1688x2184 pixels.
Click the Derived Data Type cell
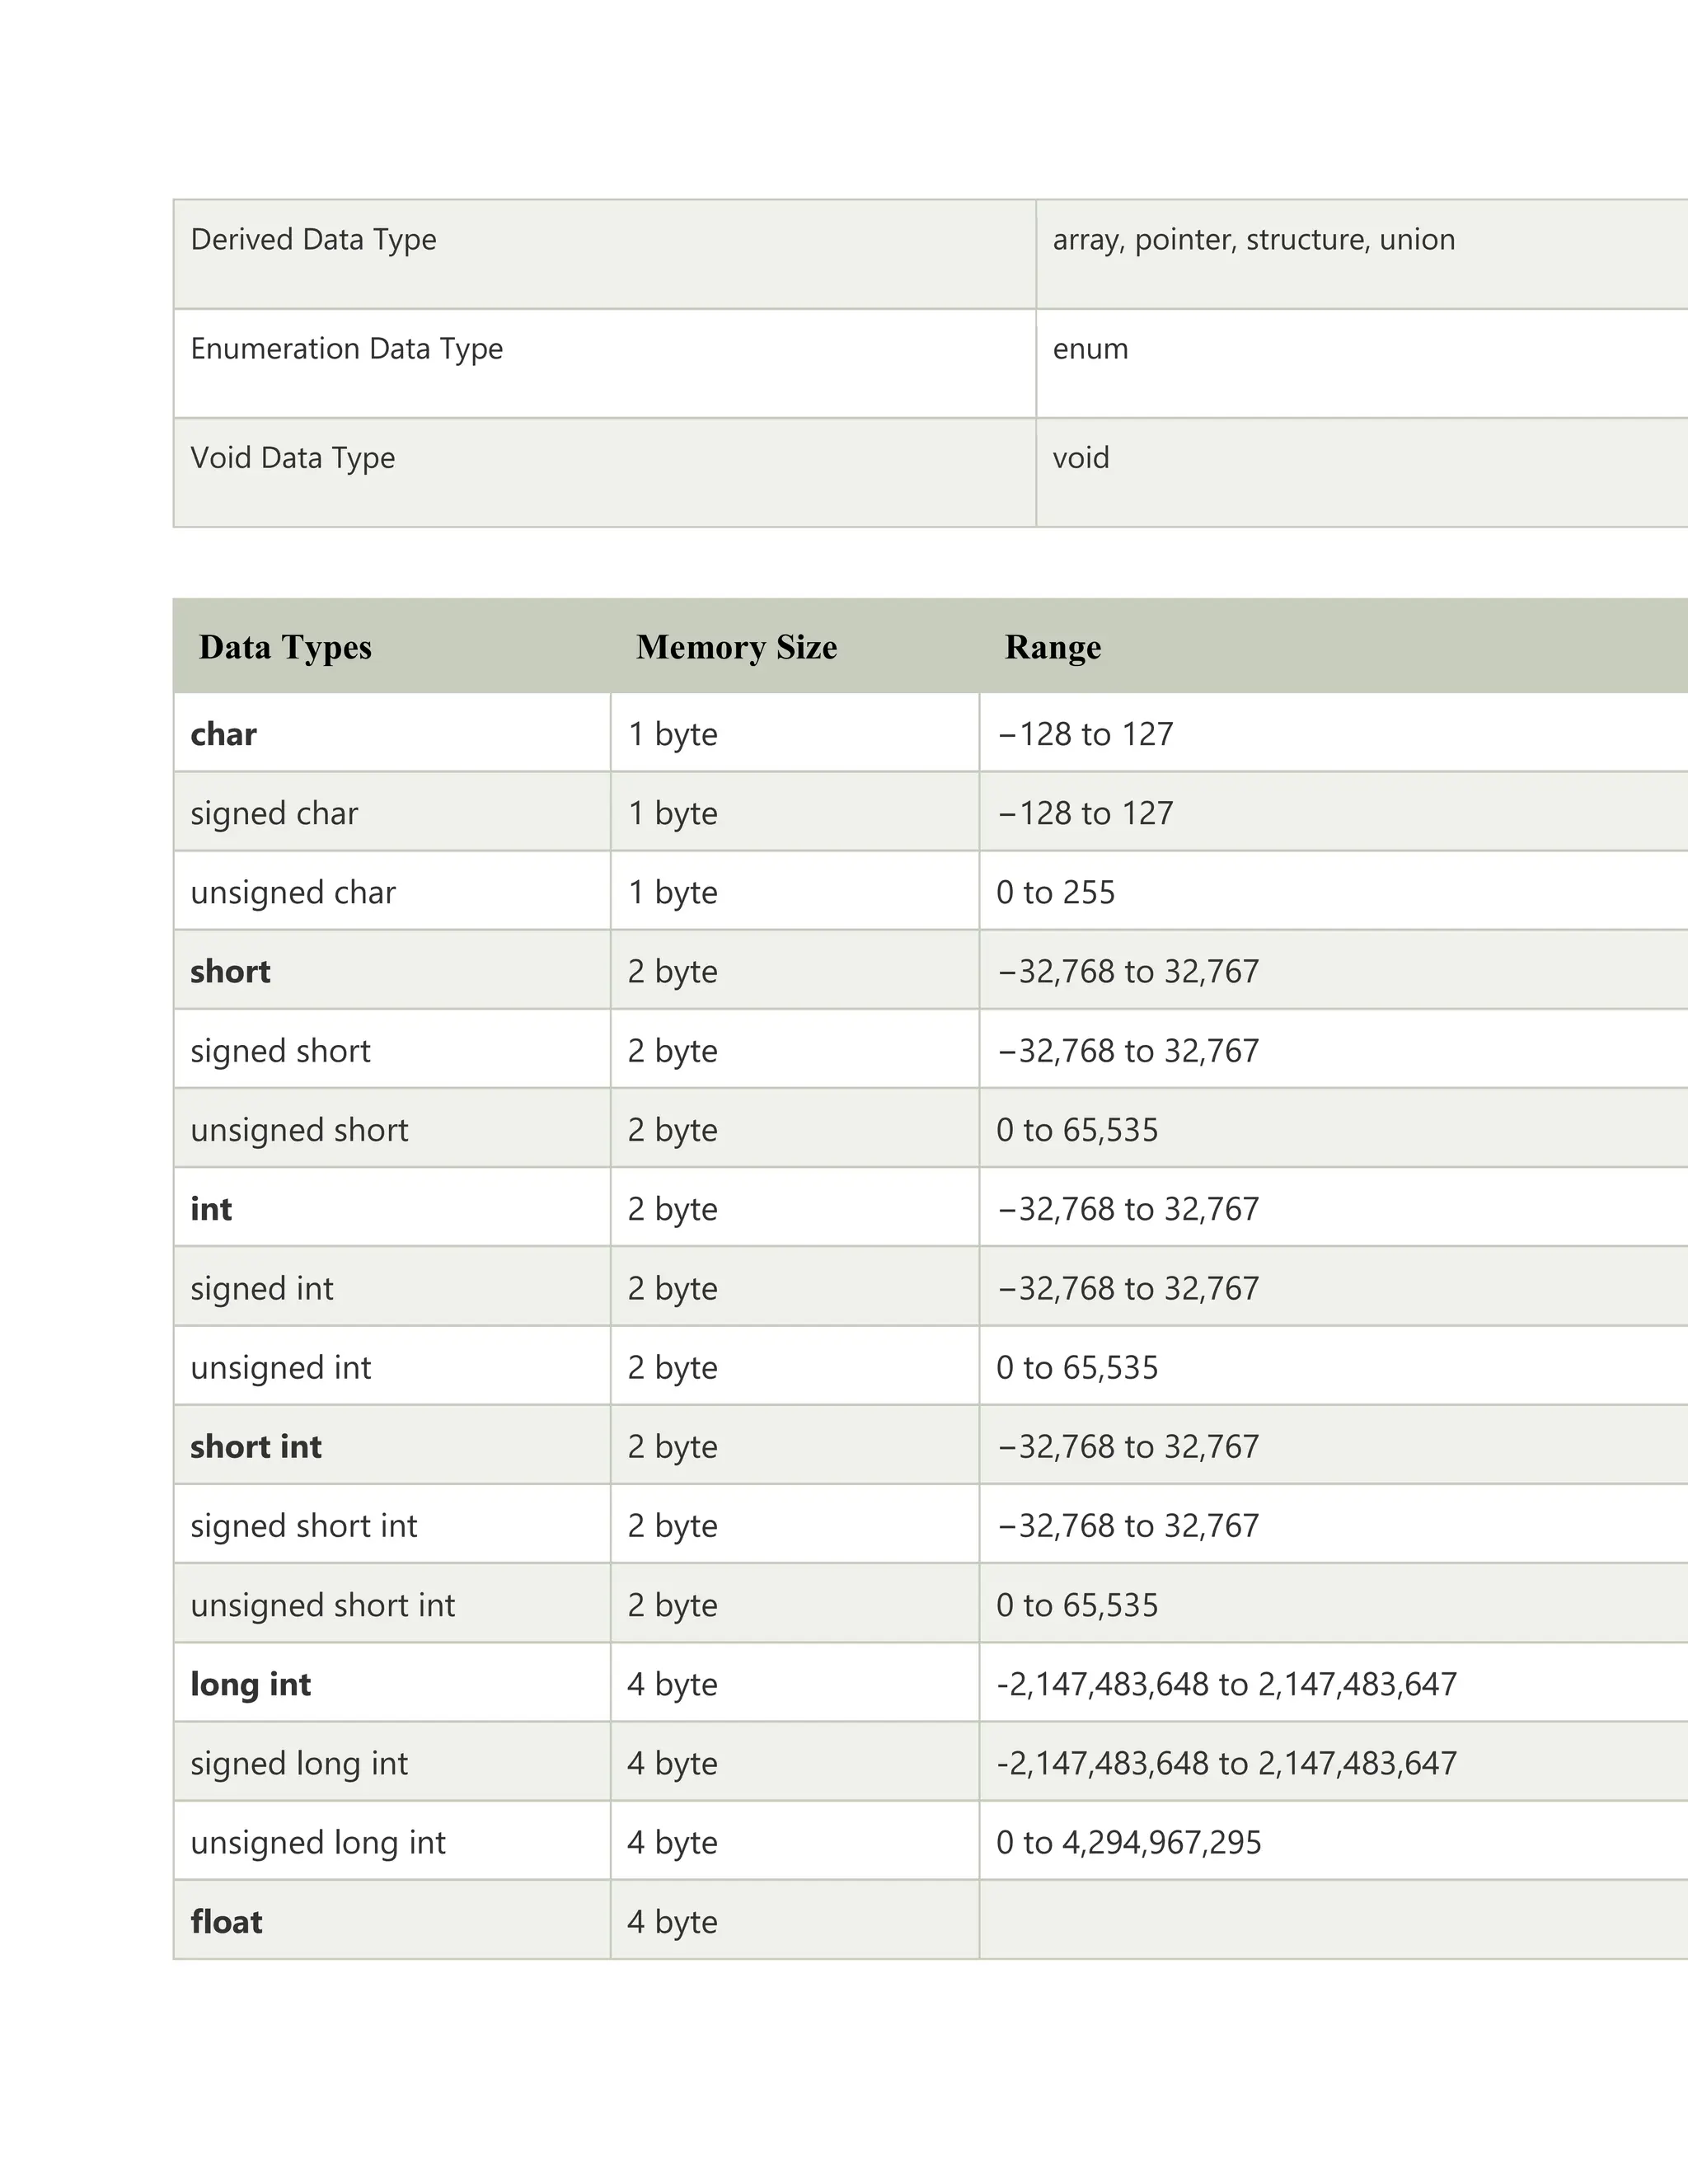click(604, 254)
